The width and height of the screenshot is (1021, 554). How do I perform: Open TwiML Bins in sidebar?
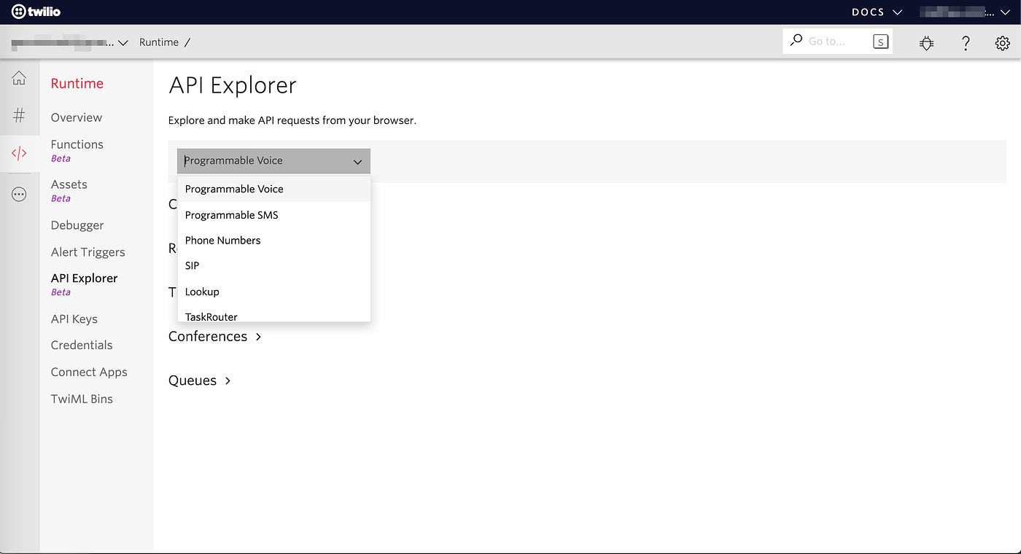(x=82, y=399)
